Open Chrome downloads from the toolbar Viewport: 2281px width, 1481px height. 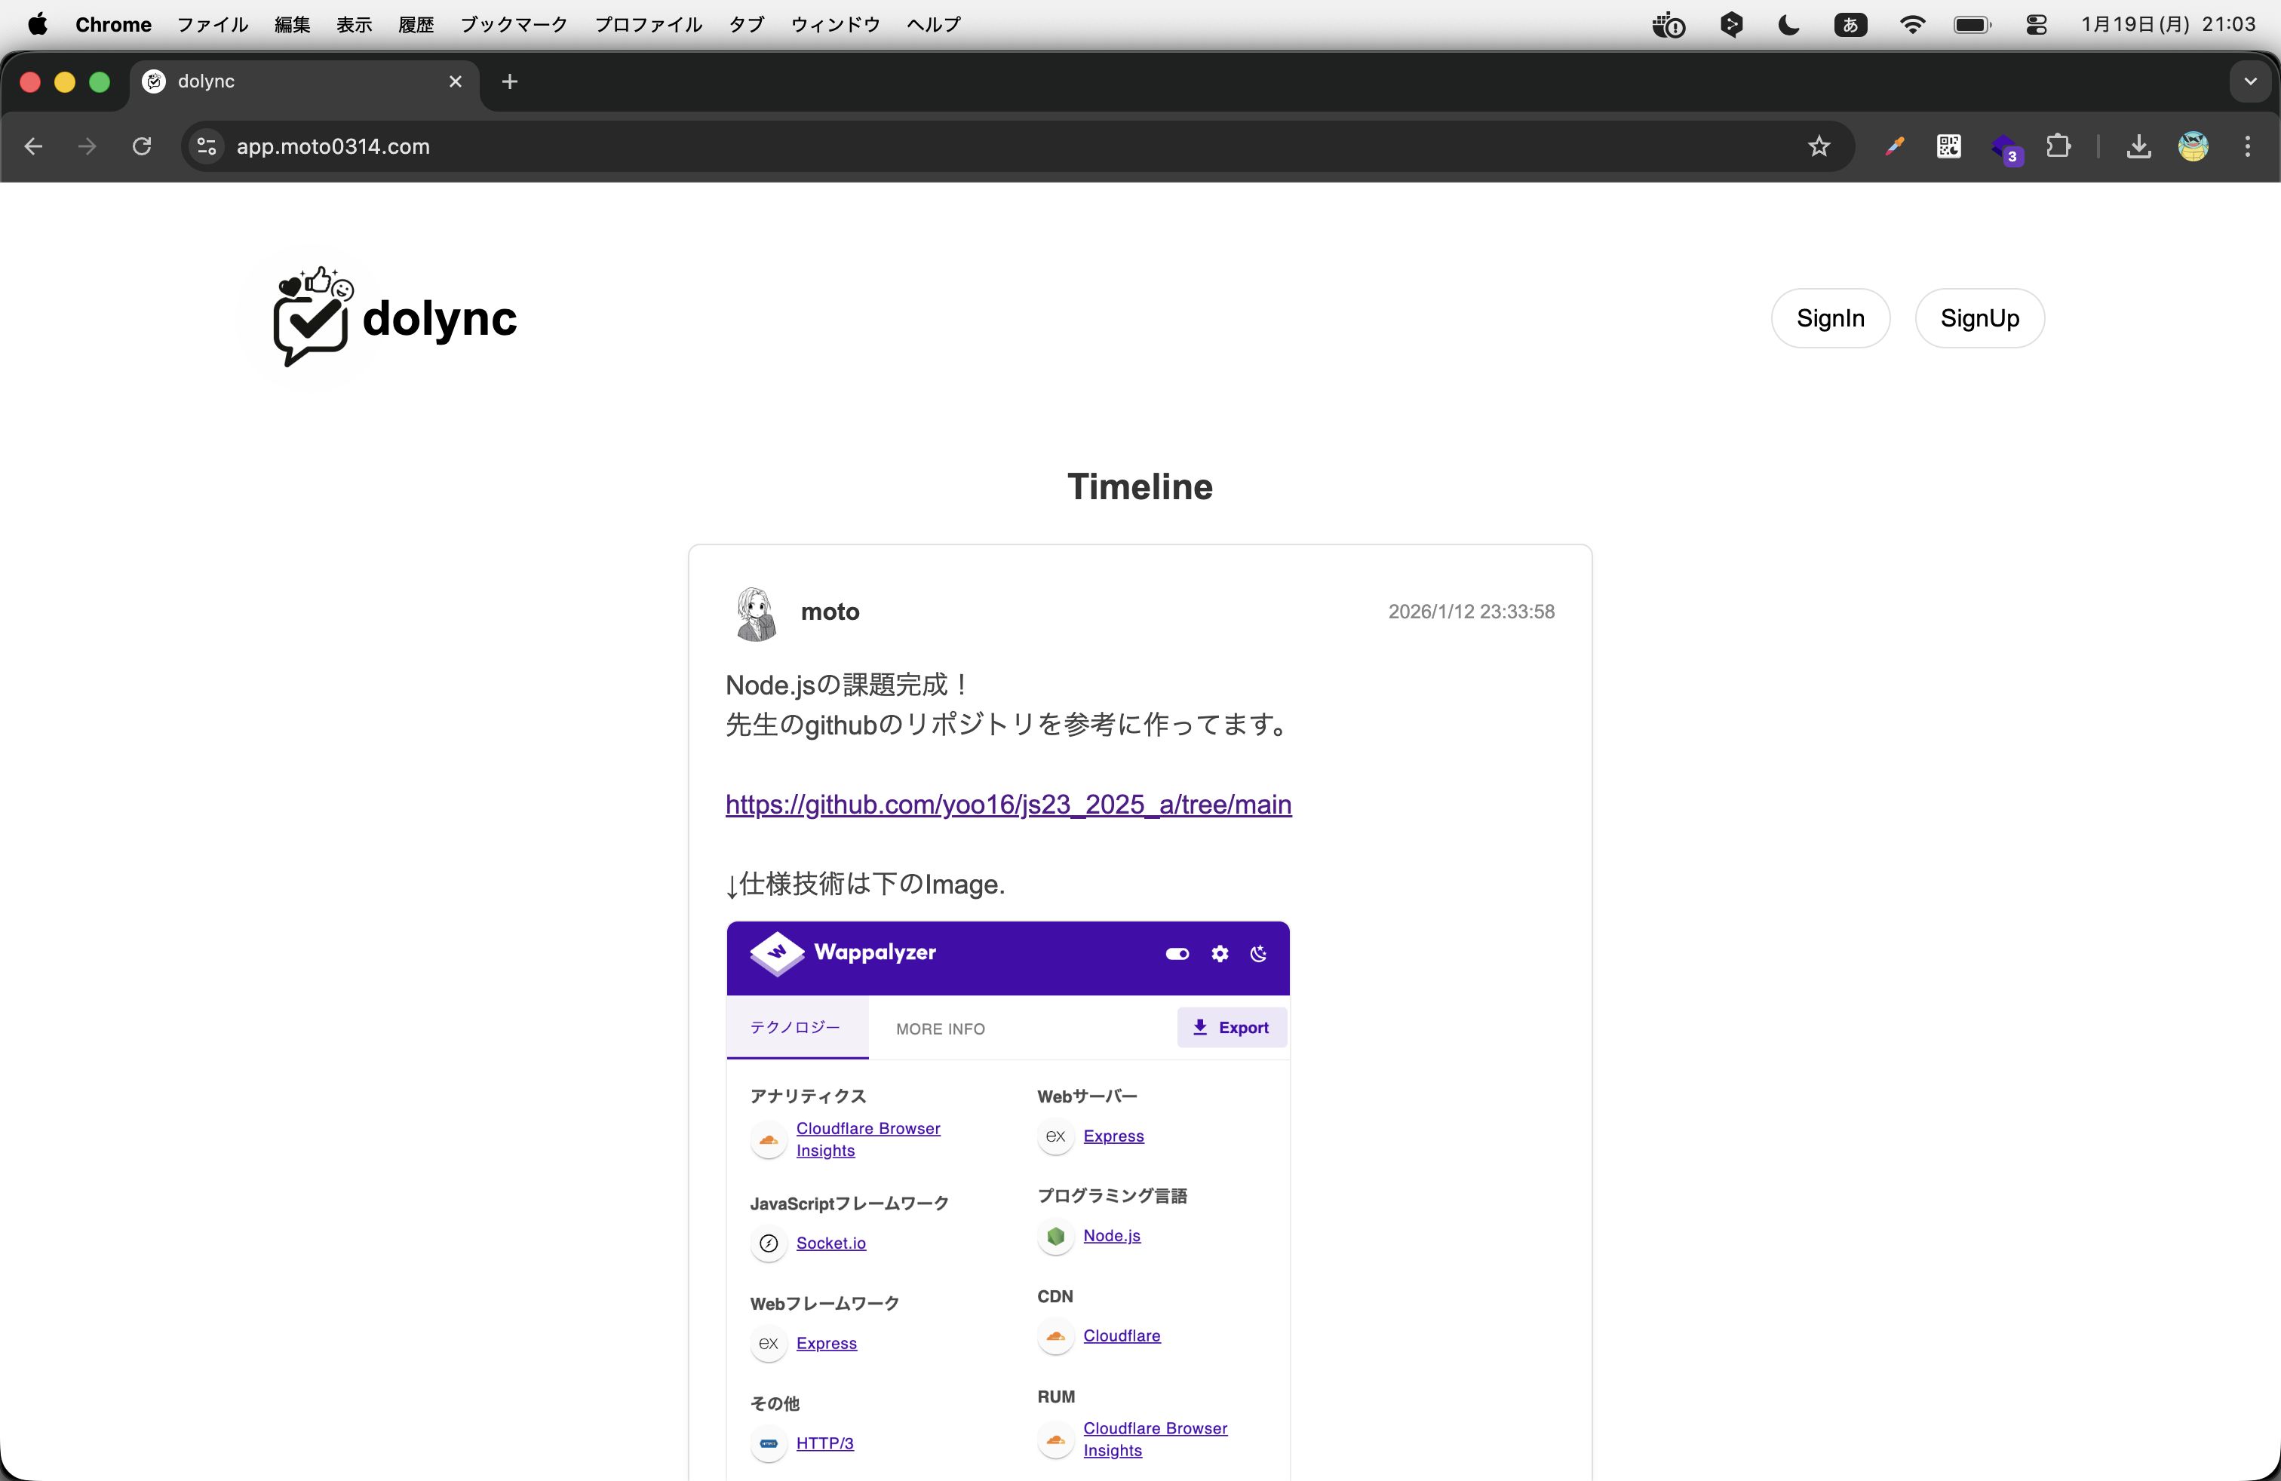pyautogui.click(x=2138, y=146)
